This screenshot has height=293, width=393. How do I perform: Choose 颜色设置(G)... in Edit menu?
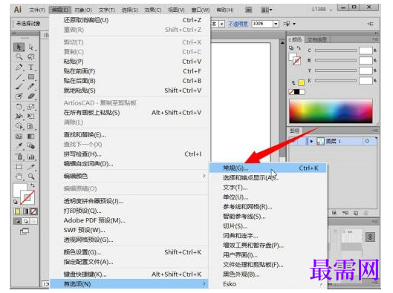coord(129,252)
